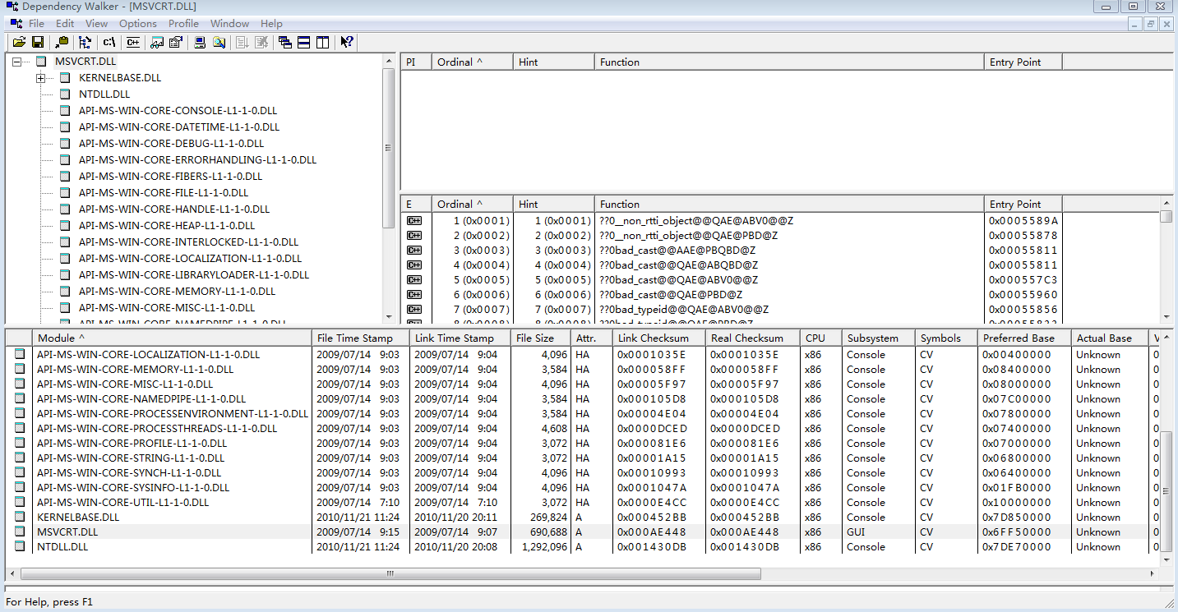The image size is (1178, 612).
Task: Click module icon beside NTDLL.DLL in tree
Action: pyautogui.click(x=65, y=94)
